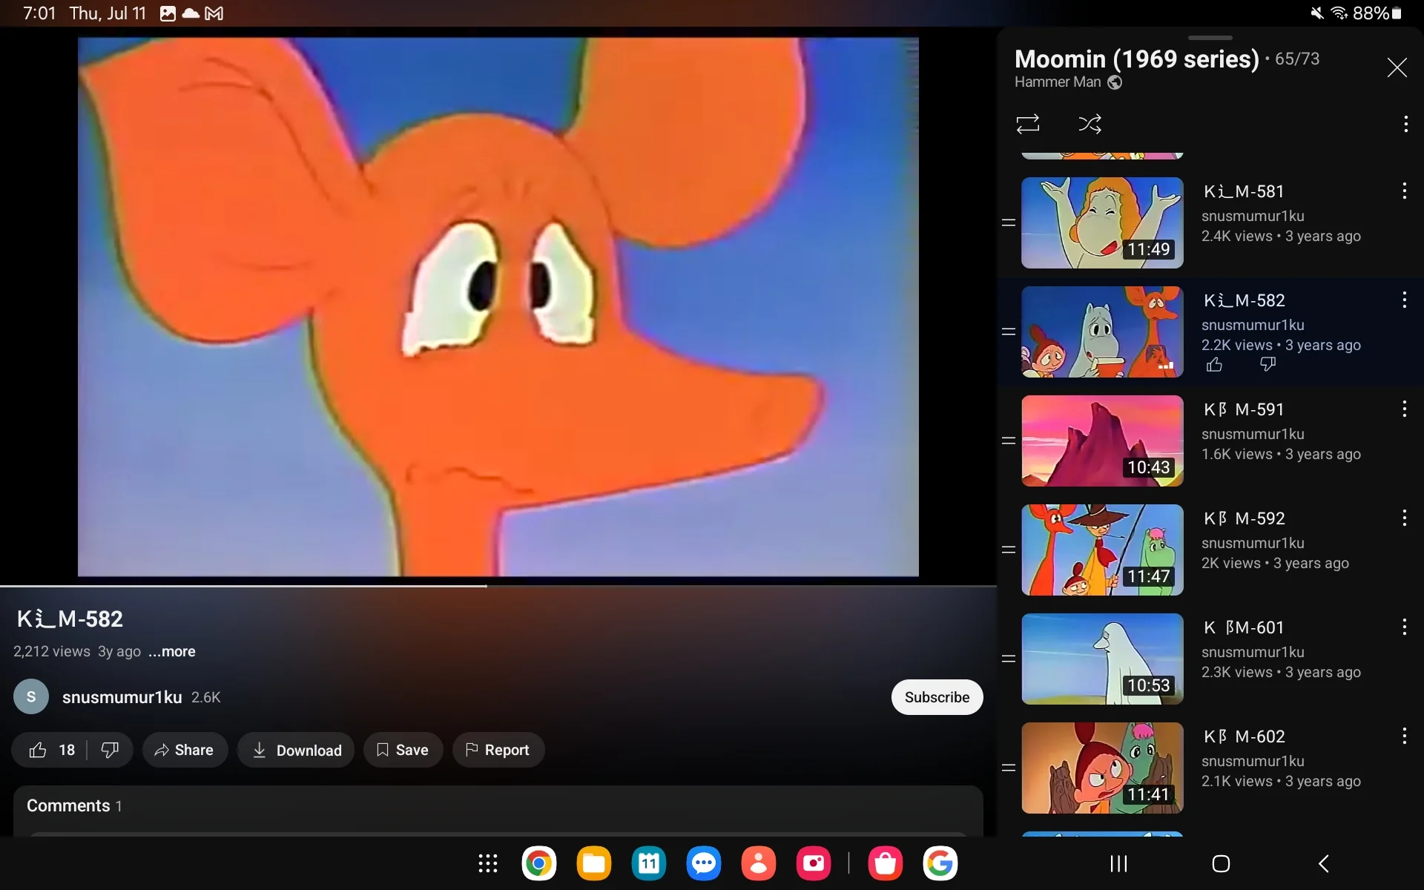Report the current video

pyautogui.click(x=498, y=750)
